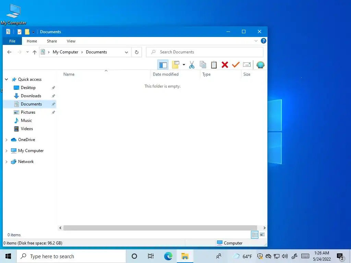Click the Copy icon in toolbar
Viewport: 351px width, 263px height.
tap(203, 65)
